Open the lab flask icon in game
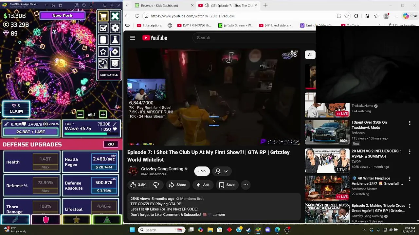 [x=115, y=40]
